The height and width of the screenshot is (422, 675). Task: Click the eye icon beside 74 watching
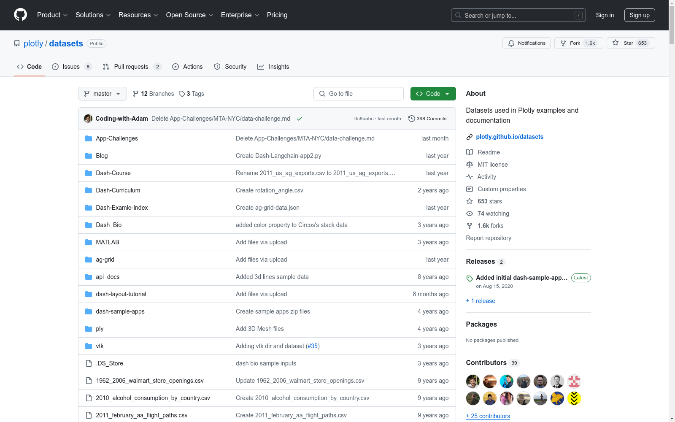[x=470, y=214]
